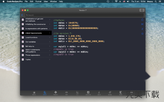164x102 pixels.
Task: Open the JavaScript language tab
Action: pos(88,93)
